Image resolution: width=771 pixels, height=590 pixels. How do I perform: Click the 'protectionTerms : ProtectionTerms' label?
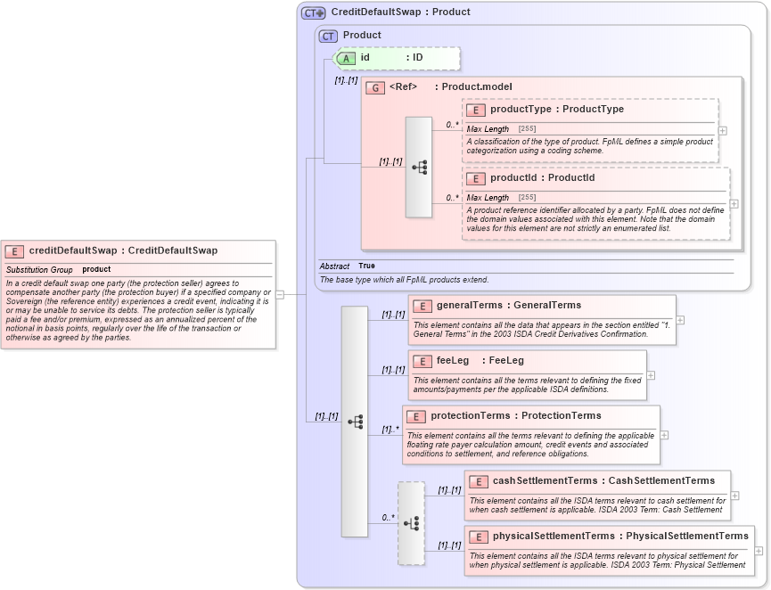(516, 415)
